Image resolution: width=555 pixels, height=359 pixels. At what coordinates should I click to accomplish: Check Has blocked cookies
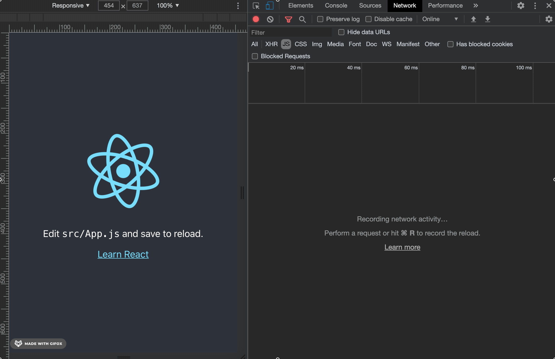click(450, 44)
